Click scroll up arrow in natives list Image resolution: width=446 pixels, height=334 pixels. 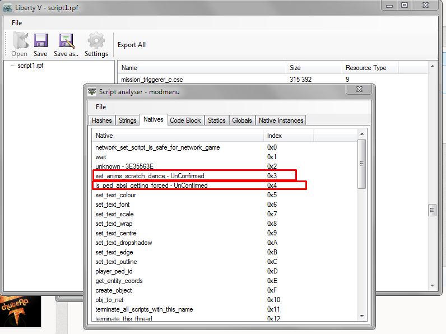click(362, 134)
